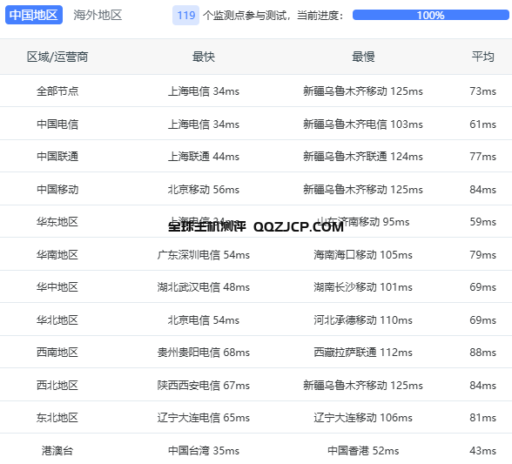Click the 辽宁大连移动 106ms cell
The image size is (512, 464).
[x=363, y=418]
